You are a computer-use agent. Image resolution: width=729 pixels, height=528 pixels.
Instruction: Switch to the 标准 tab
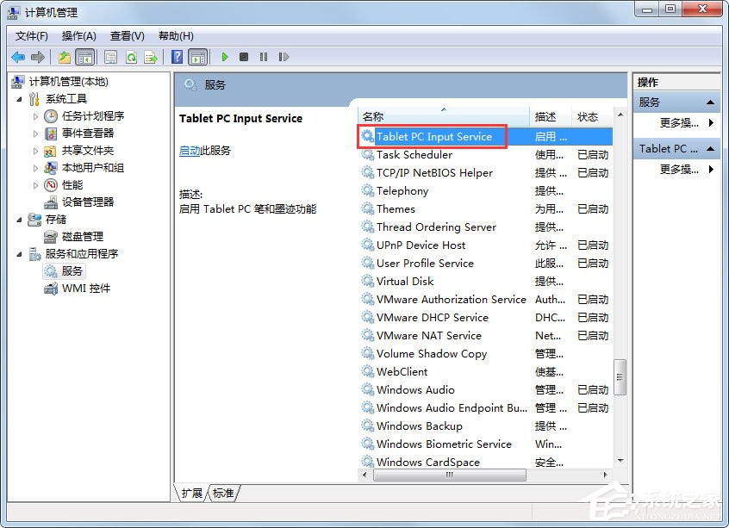tap(221, 493)
